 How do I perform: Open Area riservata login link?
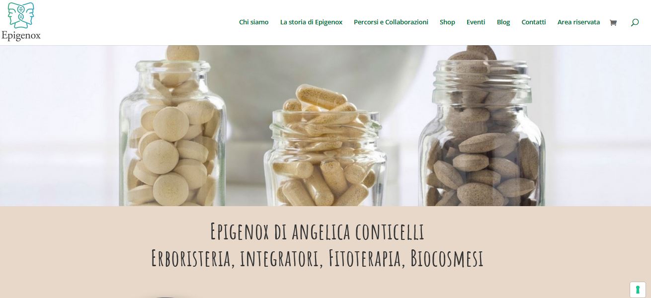tap(578, 22)
